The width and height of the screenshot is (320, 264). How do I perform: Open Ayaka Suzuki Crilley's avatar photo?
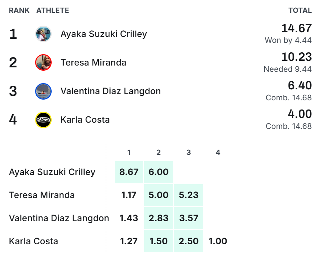point(43,34)
